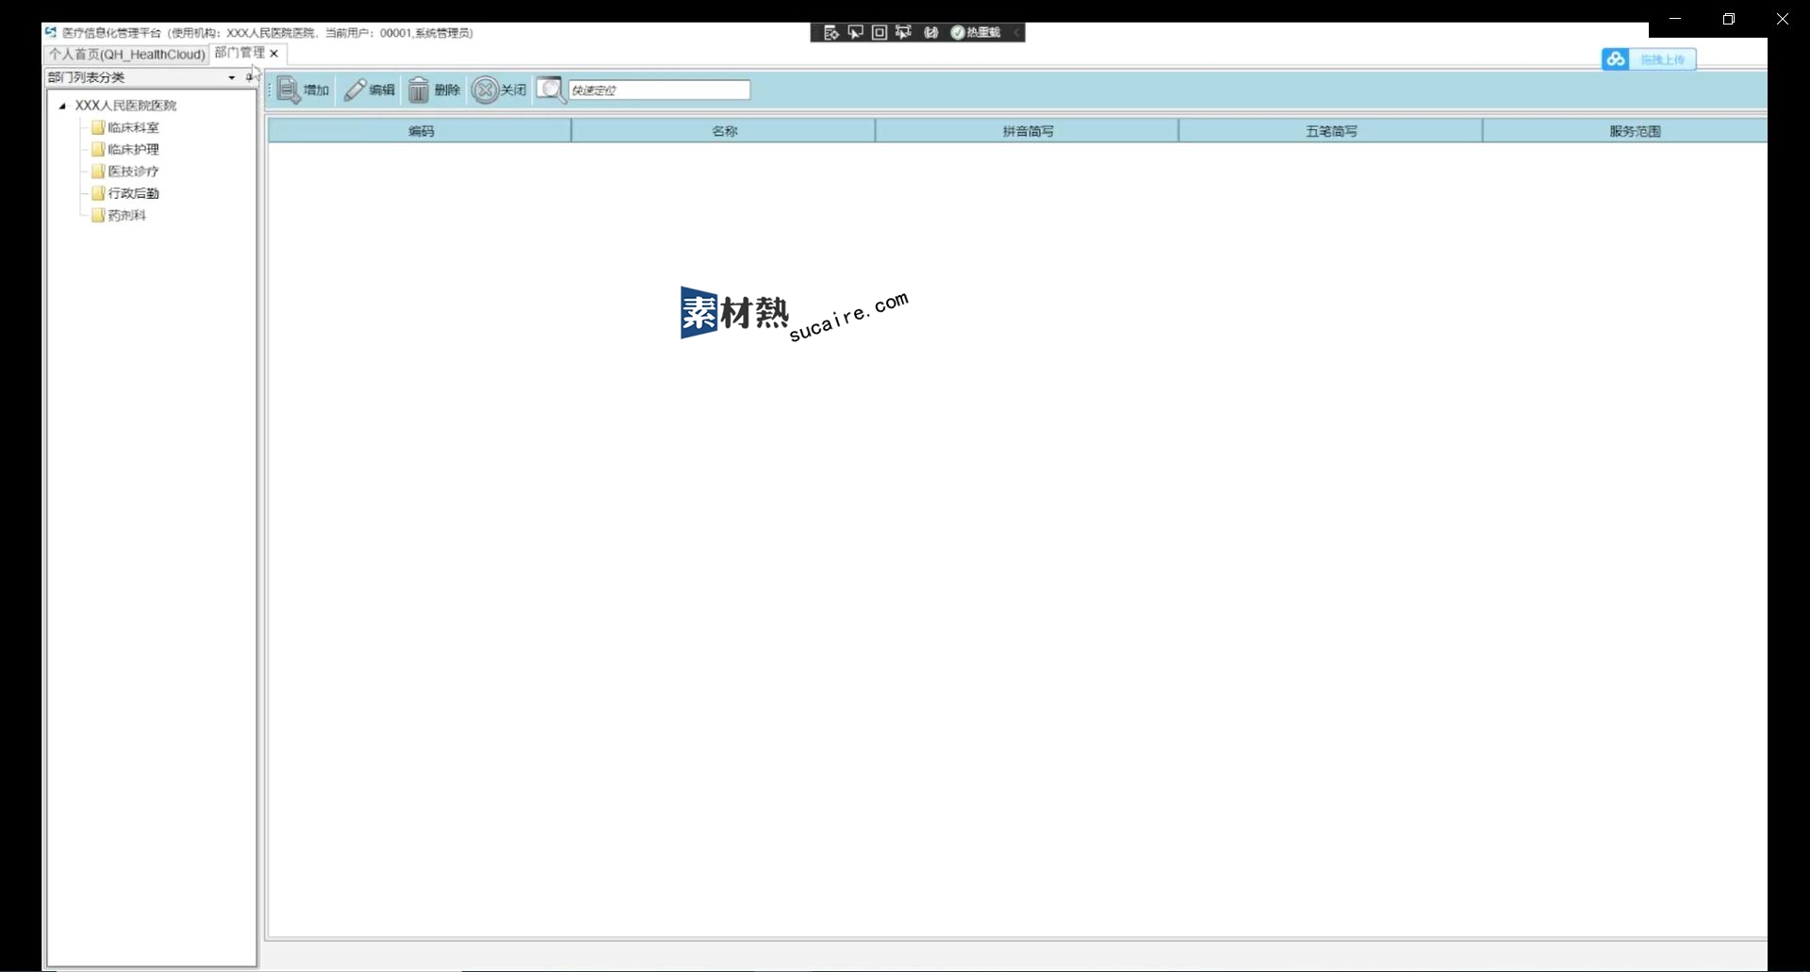Screen dimensions: 1810x972
Task: Click the 拼音简写 column header
Action: 1028,131
